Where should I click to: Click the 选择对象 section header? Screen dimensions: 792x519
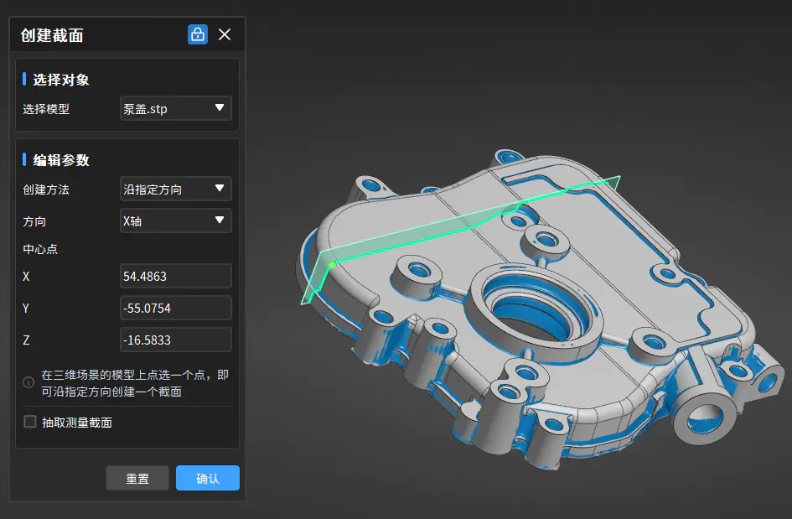pos(61,80)
